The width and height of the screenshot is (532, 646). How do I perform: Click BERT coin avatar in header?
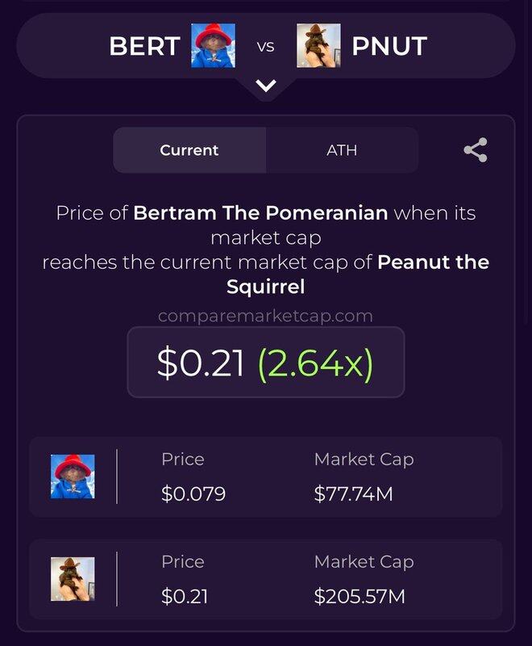[x=214, y=45]
